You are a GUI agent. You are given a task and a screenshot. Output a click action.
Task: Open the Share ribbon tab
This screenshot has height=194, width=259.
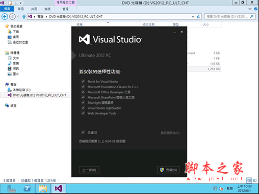click(x=34, y=9)
